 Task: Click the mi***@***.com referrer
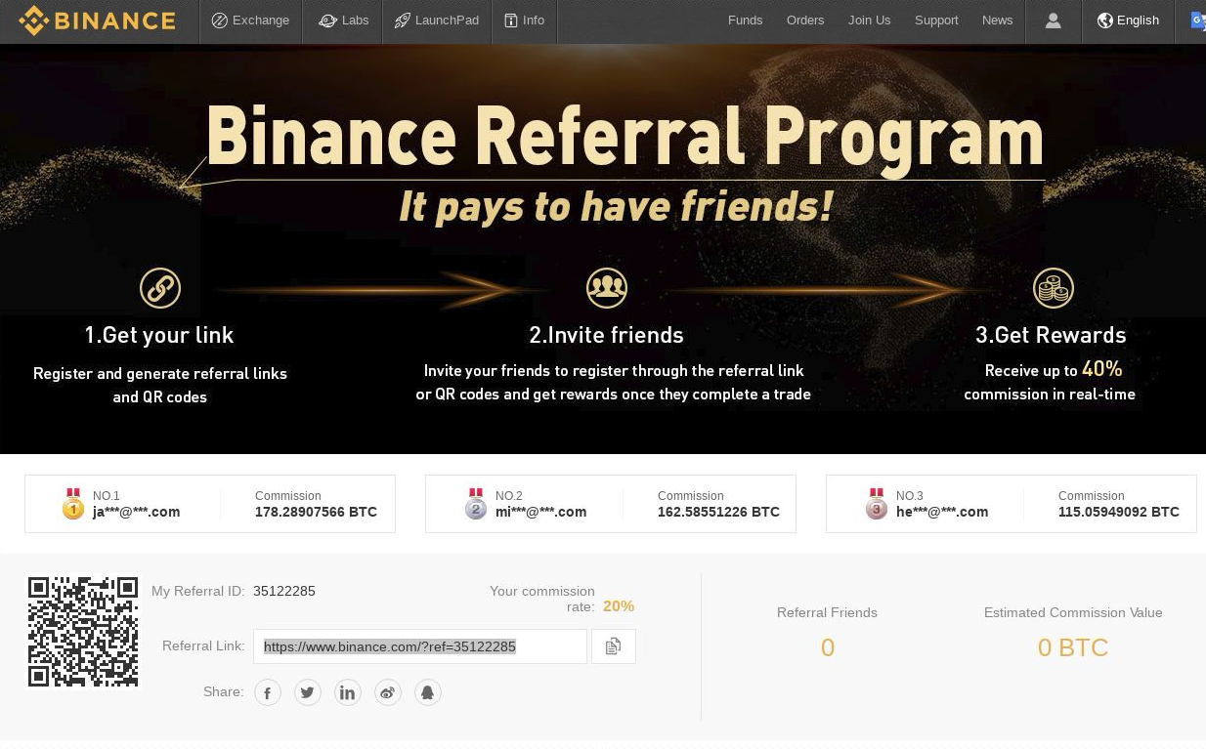[540, 512]
